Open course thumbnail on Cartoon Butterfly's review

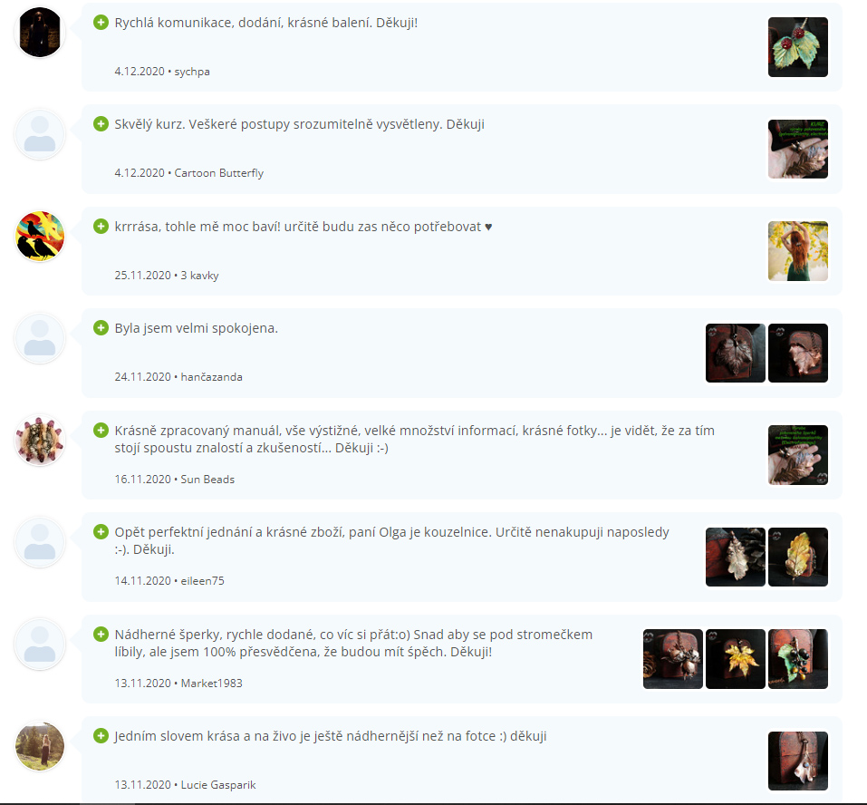point(798,149)
